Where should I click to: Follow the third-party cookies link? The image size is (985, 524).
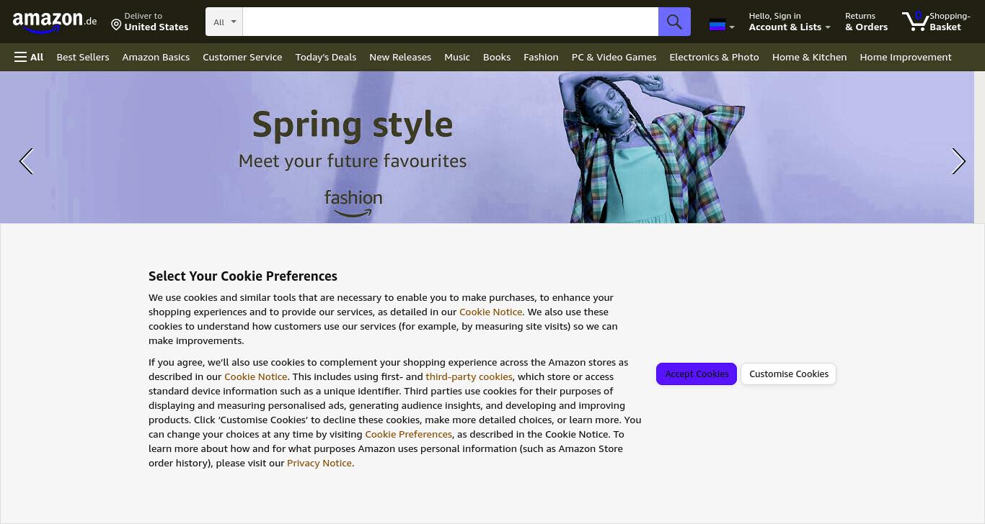[469, 376]
